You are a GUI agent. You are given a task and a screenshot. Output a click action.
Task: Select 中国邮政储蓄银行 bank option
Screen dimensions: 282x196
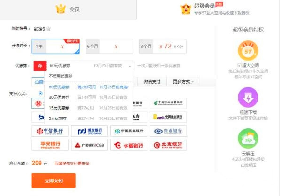(168, 103)
